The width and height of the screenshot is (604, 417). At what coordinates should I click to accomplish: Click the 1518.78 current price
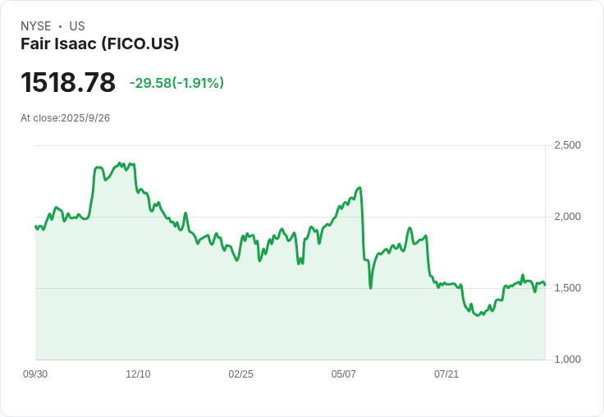click(68, 83)
